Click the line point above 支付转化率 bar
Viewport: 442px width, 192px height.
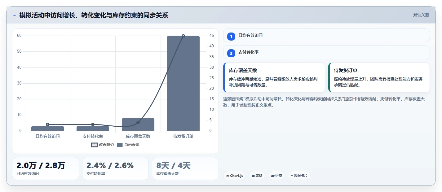(x=93, y=124)
